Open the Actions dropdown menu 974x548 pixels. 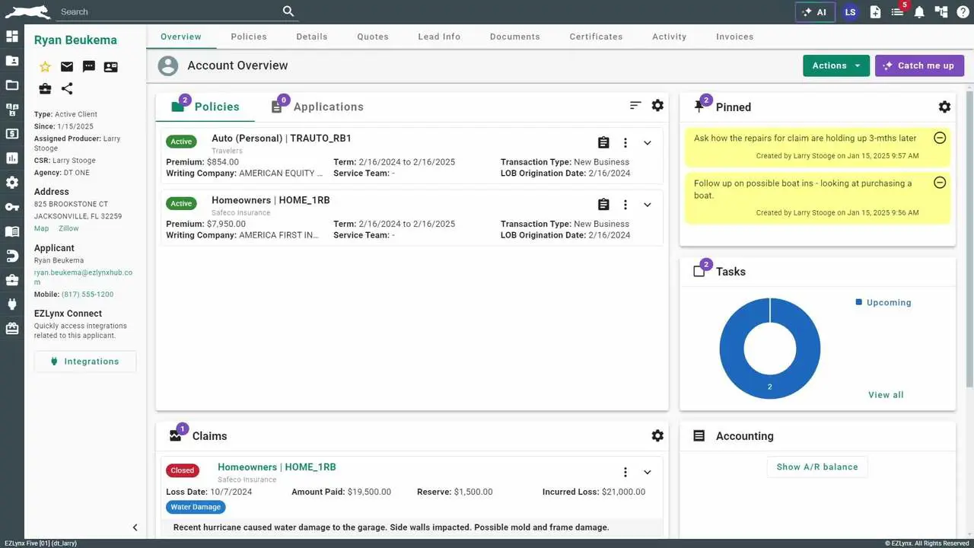[x=836, y=65]
